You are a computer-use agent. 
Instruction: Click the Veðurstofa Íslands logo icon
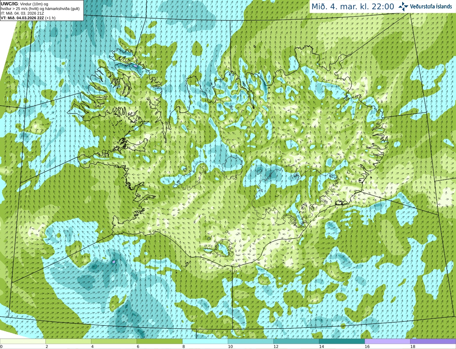pos(403,6)
